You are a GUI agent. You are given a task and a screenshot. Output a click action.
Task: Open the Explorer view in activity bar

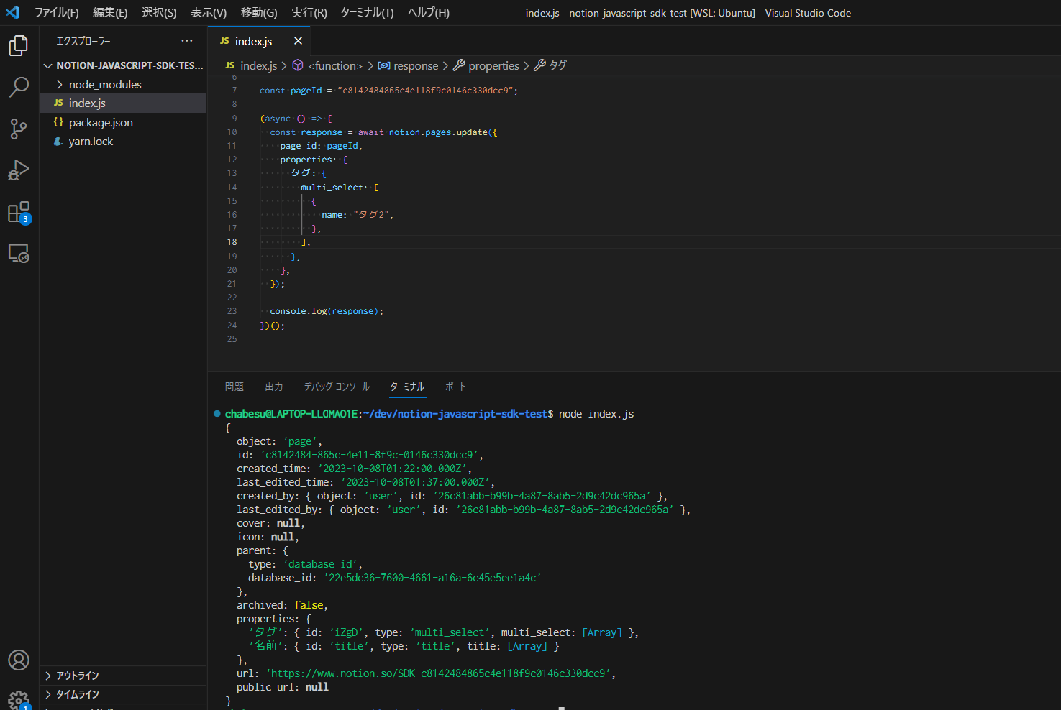(19, 45)
